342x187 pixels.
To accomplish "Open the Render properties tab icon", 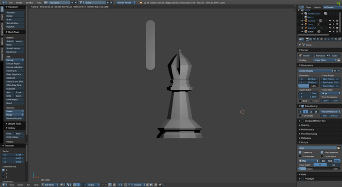I will [x=307, y=39].
